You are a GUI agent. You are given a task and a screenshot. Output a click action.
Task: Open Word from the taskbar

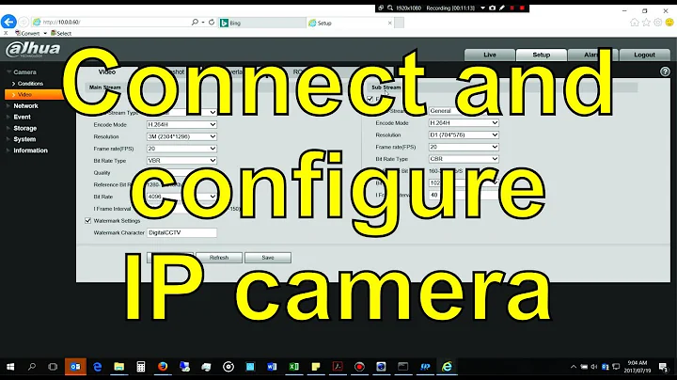tap(272, 367)
